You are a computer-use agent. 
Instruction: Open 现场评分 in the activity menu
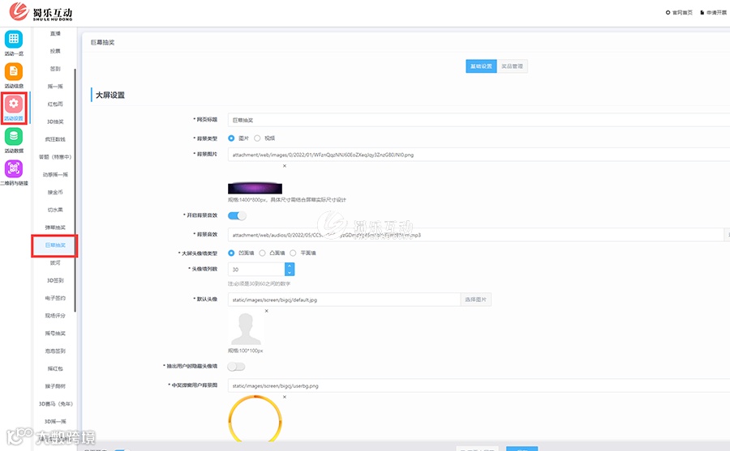click(x=55, y=316)
